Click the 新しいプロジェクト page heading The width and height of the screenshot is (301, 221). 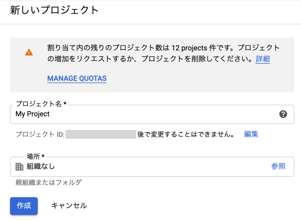click(54, 10)
